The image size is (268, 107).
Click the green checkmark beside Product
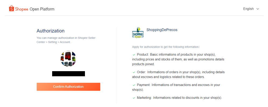134,55
